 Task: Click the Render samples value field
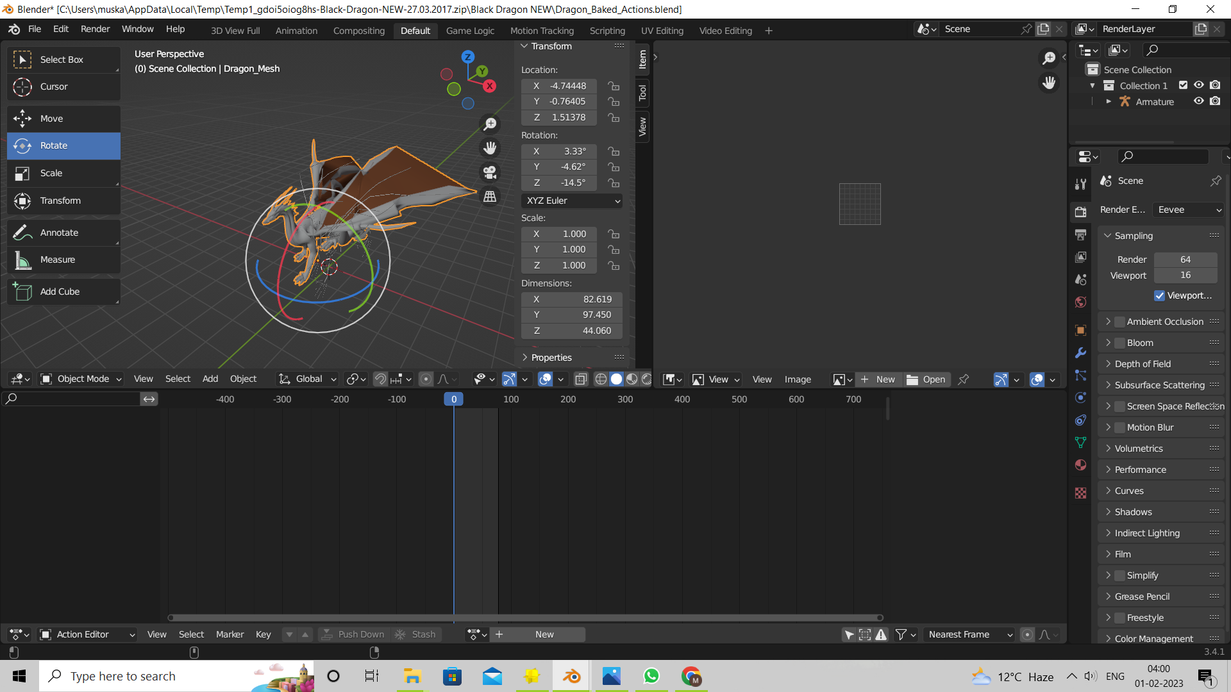(x=1185, y=259)
